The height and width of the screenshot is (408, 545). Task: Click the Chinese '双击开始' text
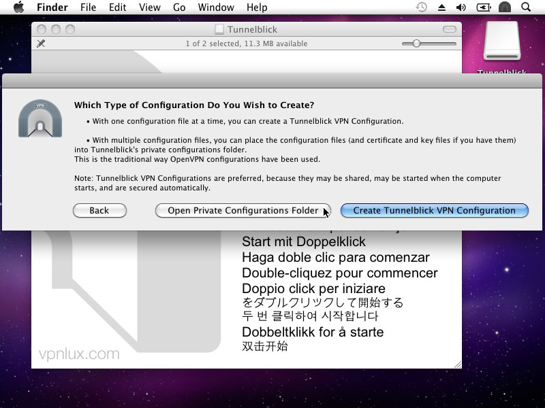click(x=265, y=346)
